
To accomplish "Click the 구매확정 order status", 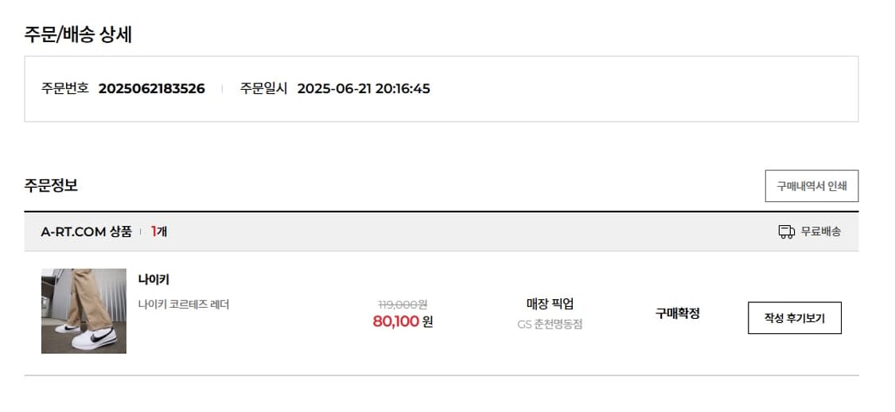I will click(678, 313).
